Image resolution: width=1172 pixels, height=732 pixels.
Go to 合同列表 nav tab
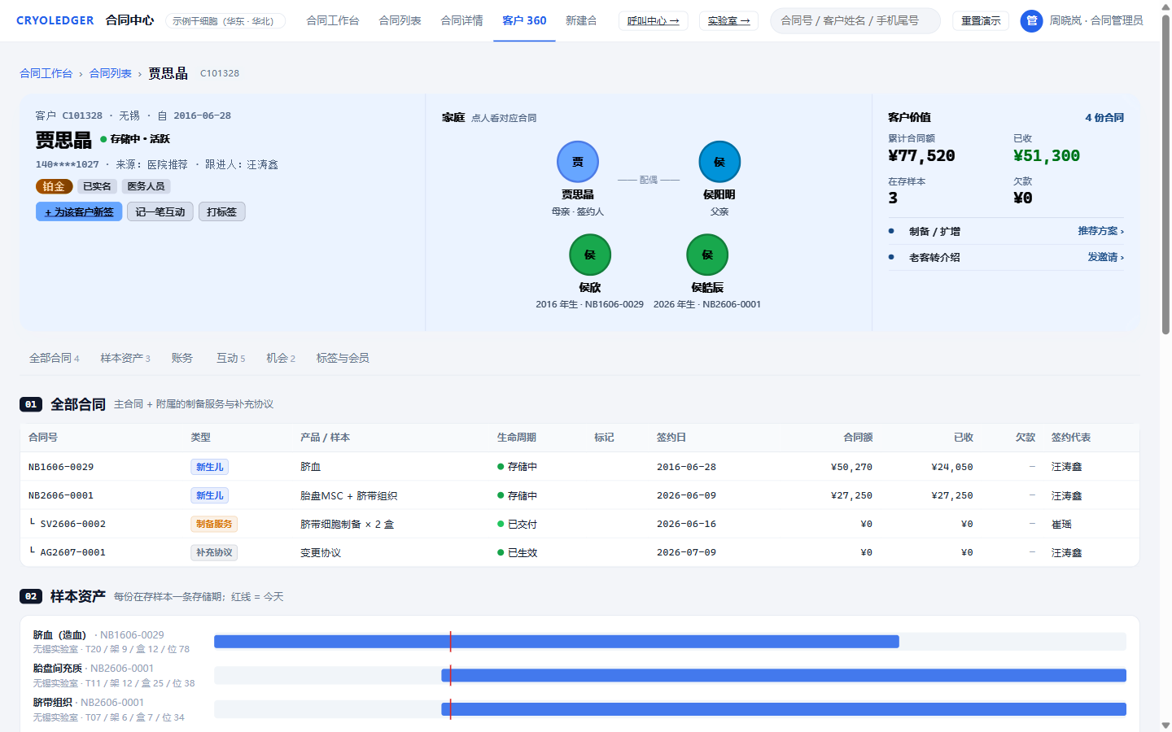point(400,20)
